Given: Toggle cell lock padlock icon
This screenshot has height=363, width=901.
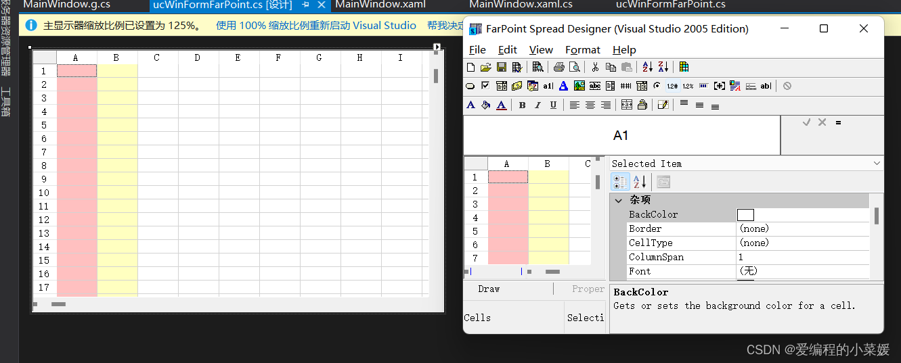Looking at the screenshot, I should 642,105.
